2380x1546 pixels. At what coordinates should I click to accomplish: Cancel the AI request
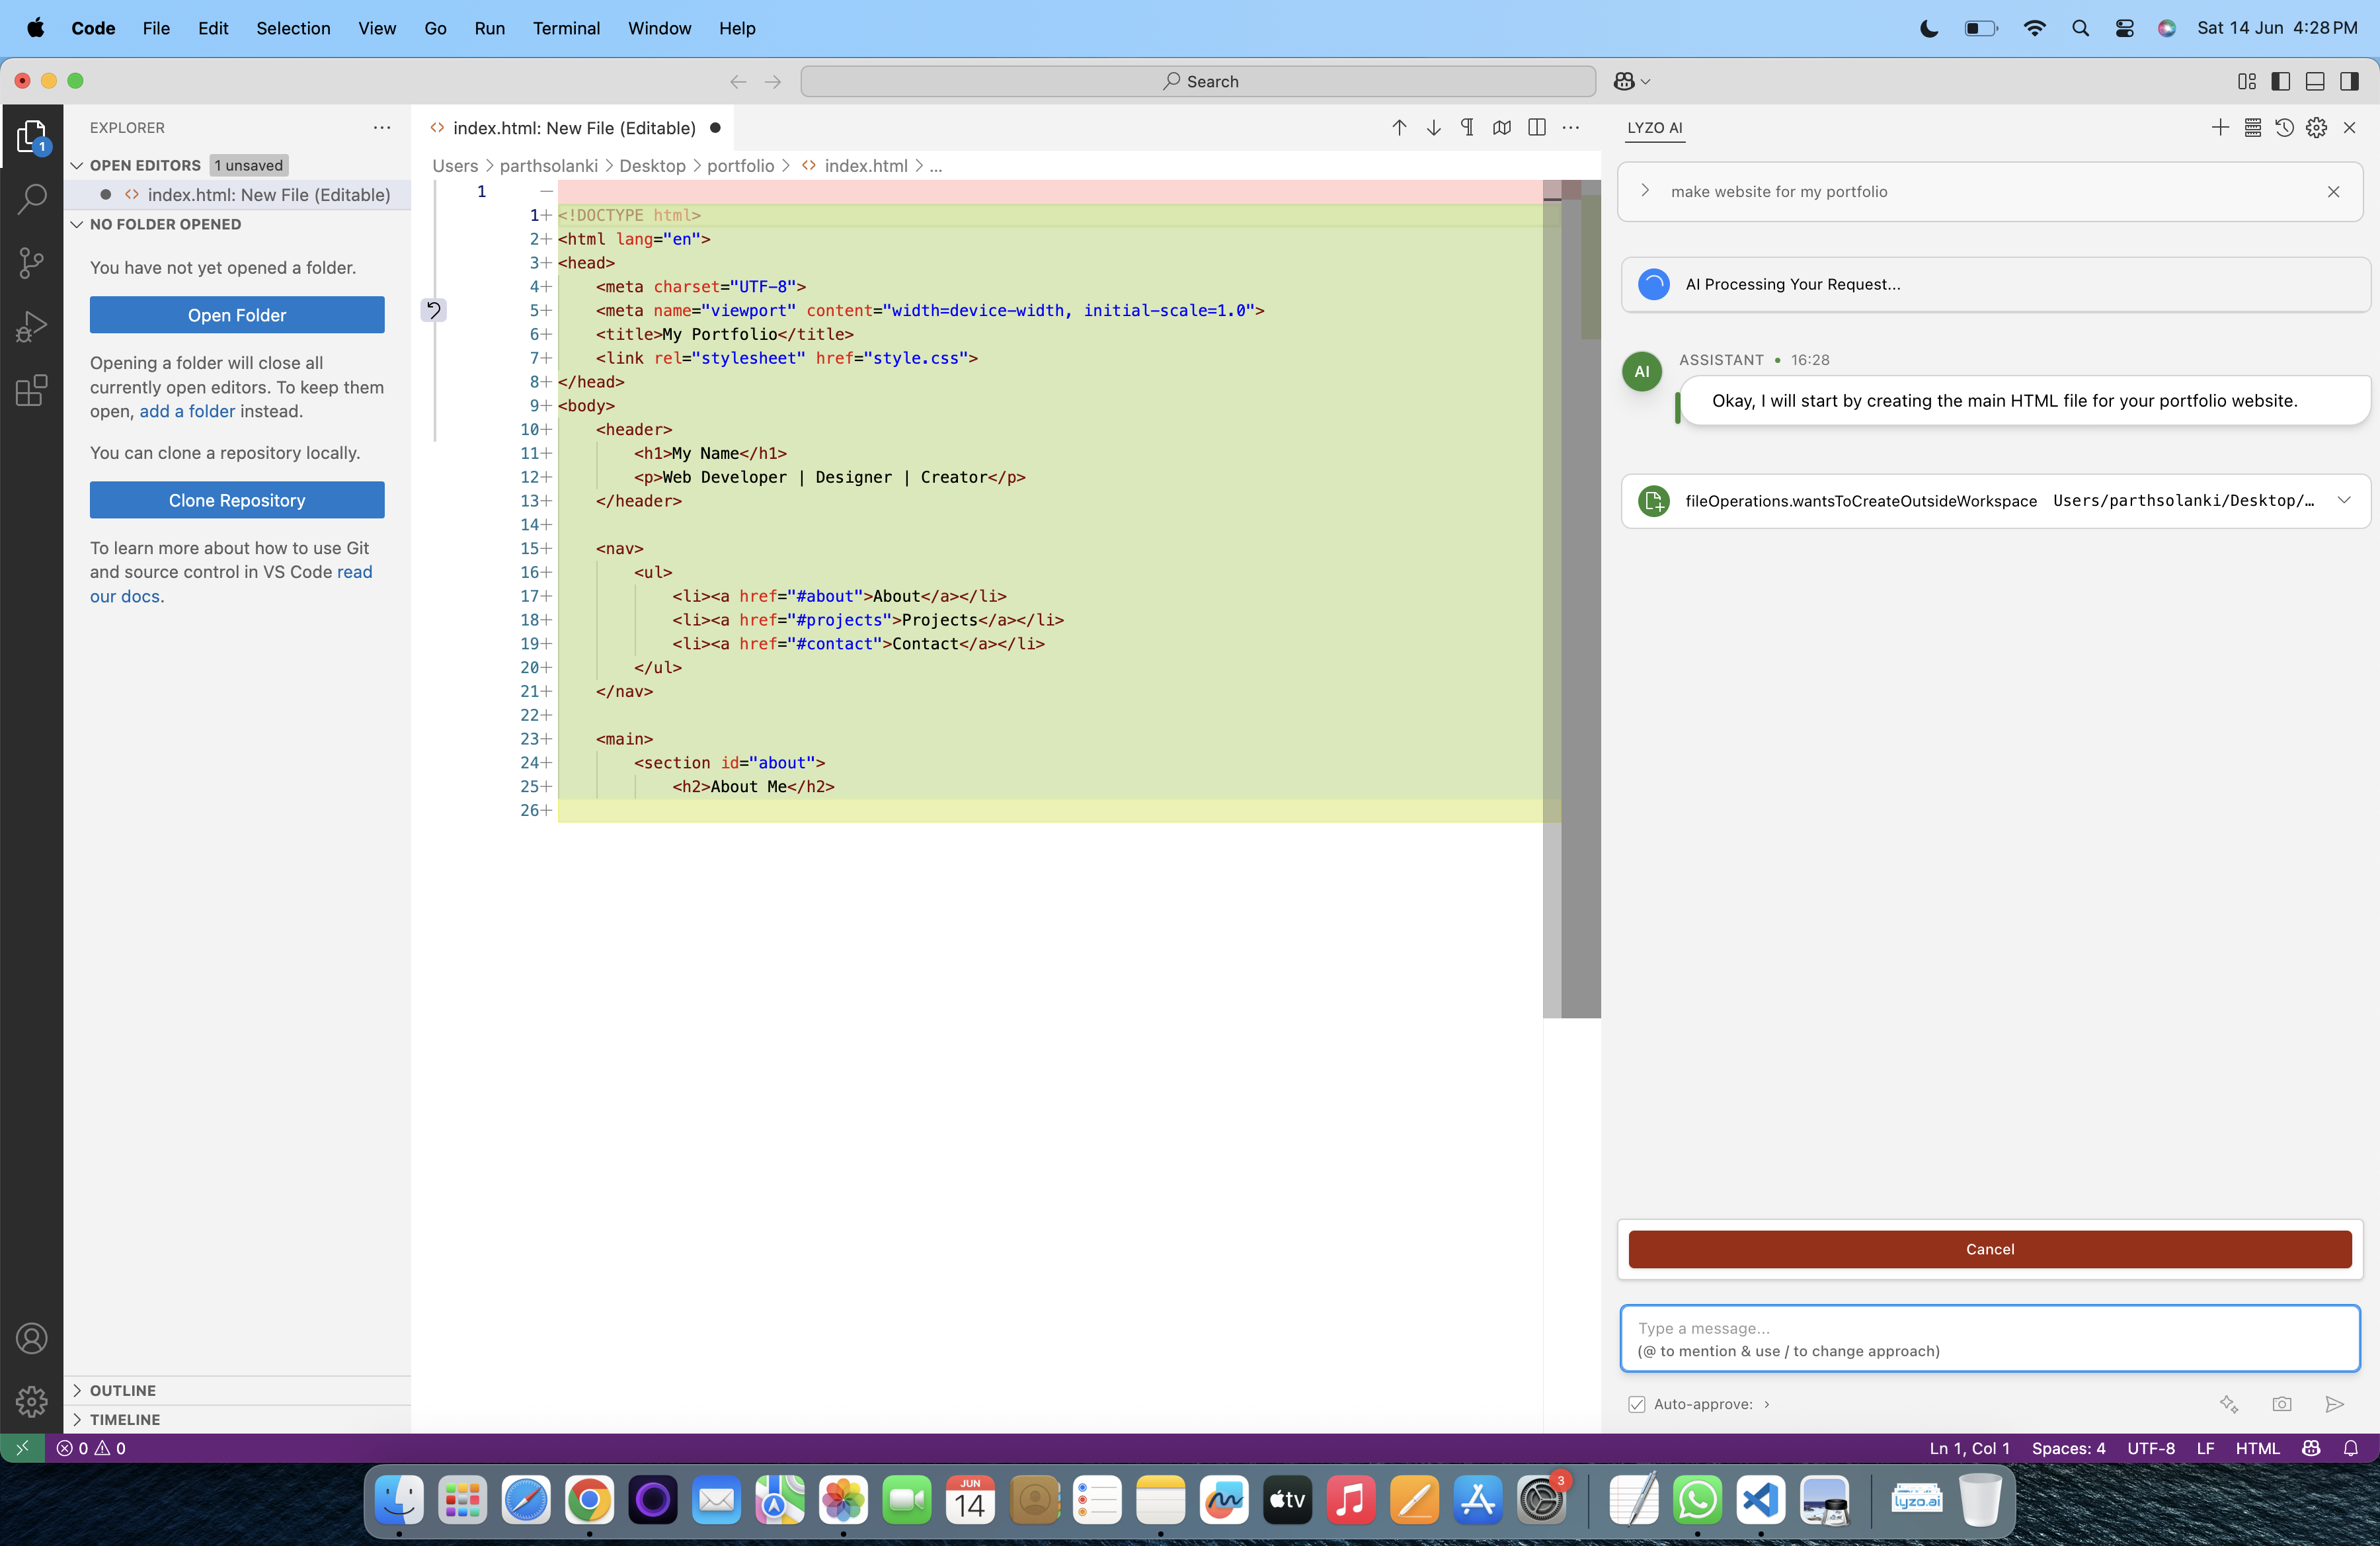(x=1990, y=1249)
